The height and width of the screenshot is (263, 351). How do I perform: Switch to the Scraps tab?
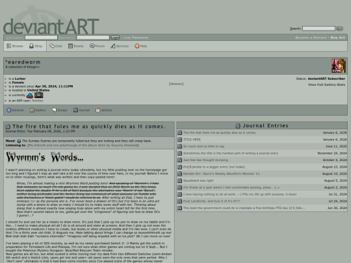tap(60, 110)
